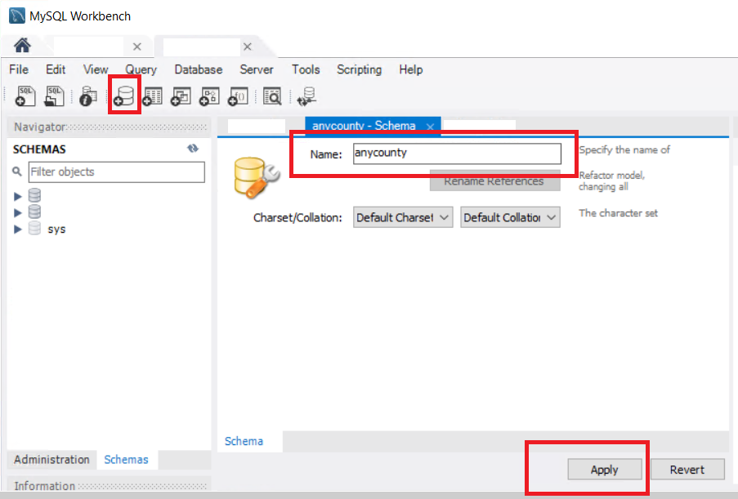The image size is (738, 499).
Task: Go to the Home screen tab
Action: click(22, 46)
